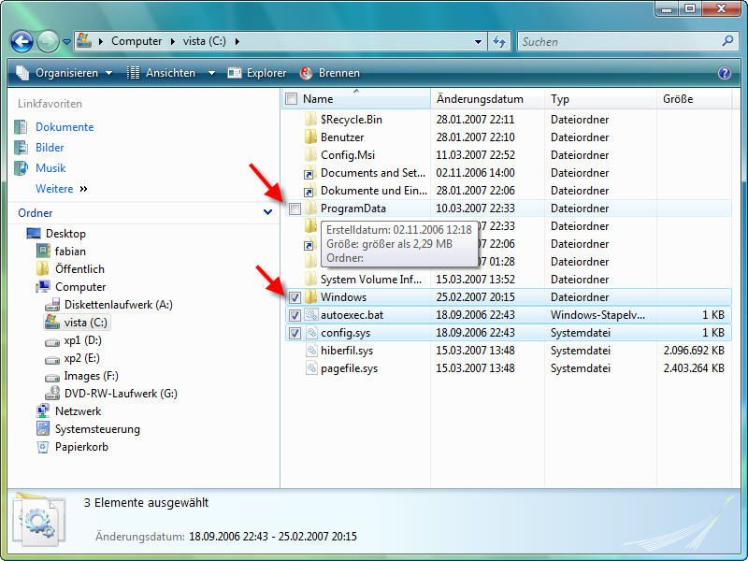Click the blue help question mark icon
Image resolution: width=748 pixels, height=561 pixels.
click(x=724, y=73)
